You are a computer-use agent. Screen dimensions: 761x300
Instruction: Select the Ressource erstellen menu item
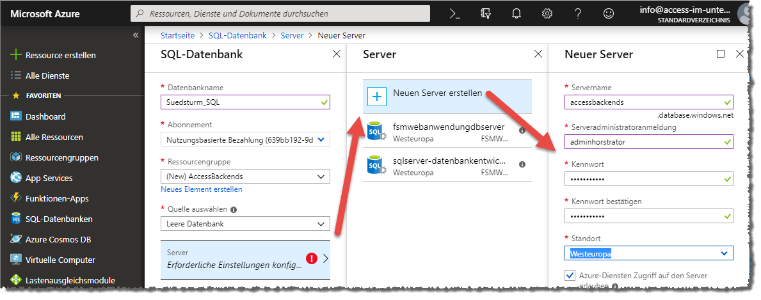[x=61, y=56]
